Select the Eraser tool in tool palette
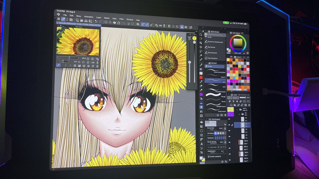 click(201, 107)
